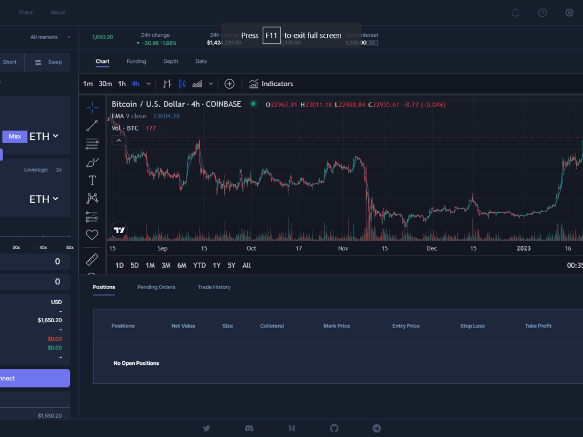Viewport: 583px width, 437px height.
Task: Open the Trade History tab
Action: click(214, 287)
